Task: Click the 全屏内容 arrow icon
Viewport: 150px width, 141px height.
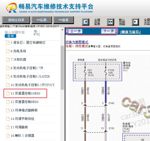Action: pos(135,22)
